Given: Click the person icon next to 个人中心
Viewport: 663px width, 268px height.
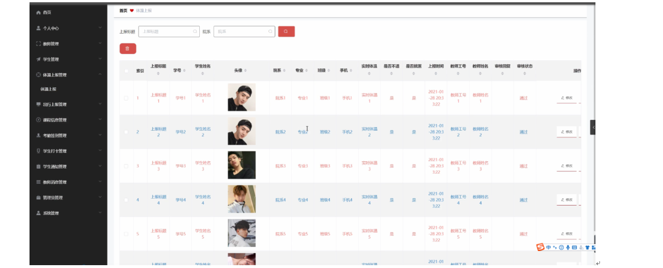Looking at the screenshot, I should (x=39, y=28).
